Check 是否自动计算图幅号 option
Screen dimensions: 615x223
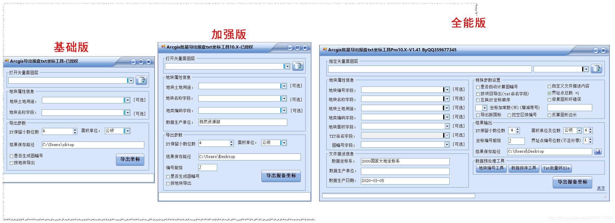tap(478, 87)
